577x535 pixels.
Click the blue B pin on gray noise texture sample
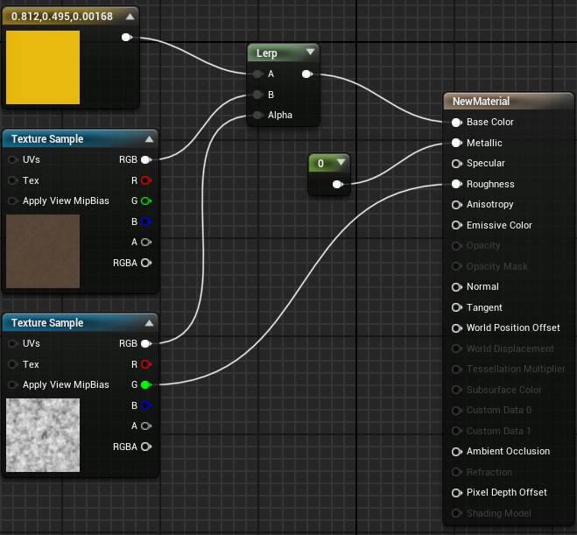coord(146,405)
